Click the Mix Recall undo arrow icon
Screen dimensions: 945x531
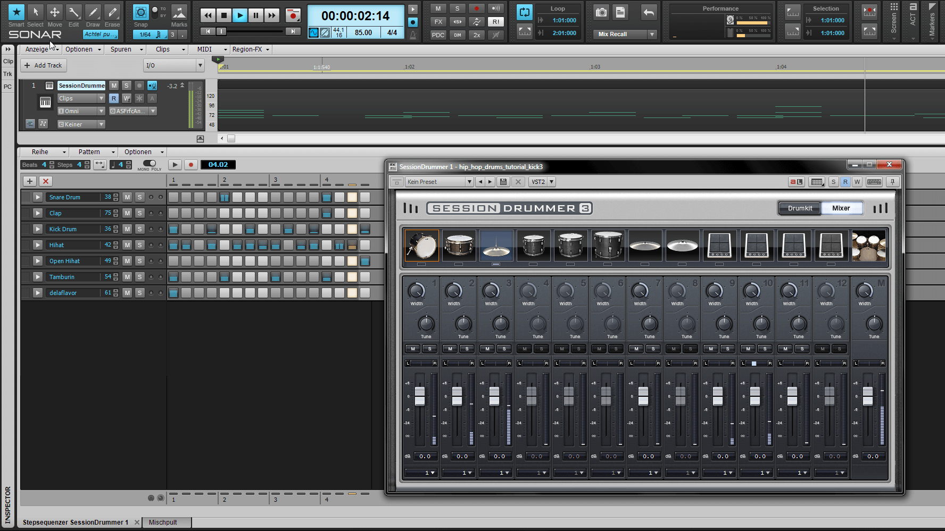coord(648,12)
